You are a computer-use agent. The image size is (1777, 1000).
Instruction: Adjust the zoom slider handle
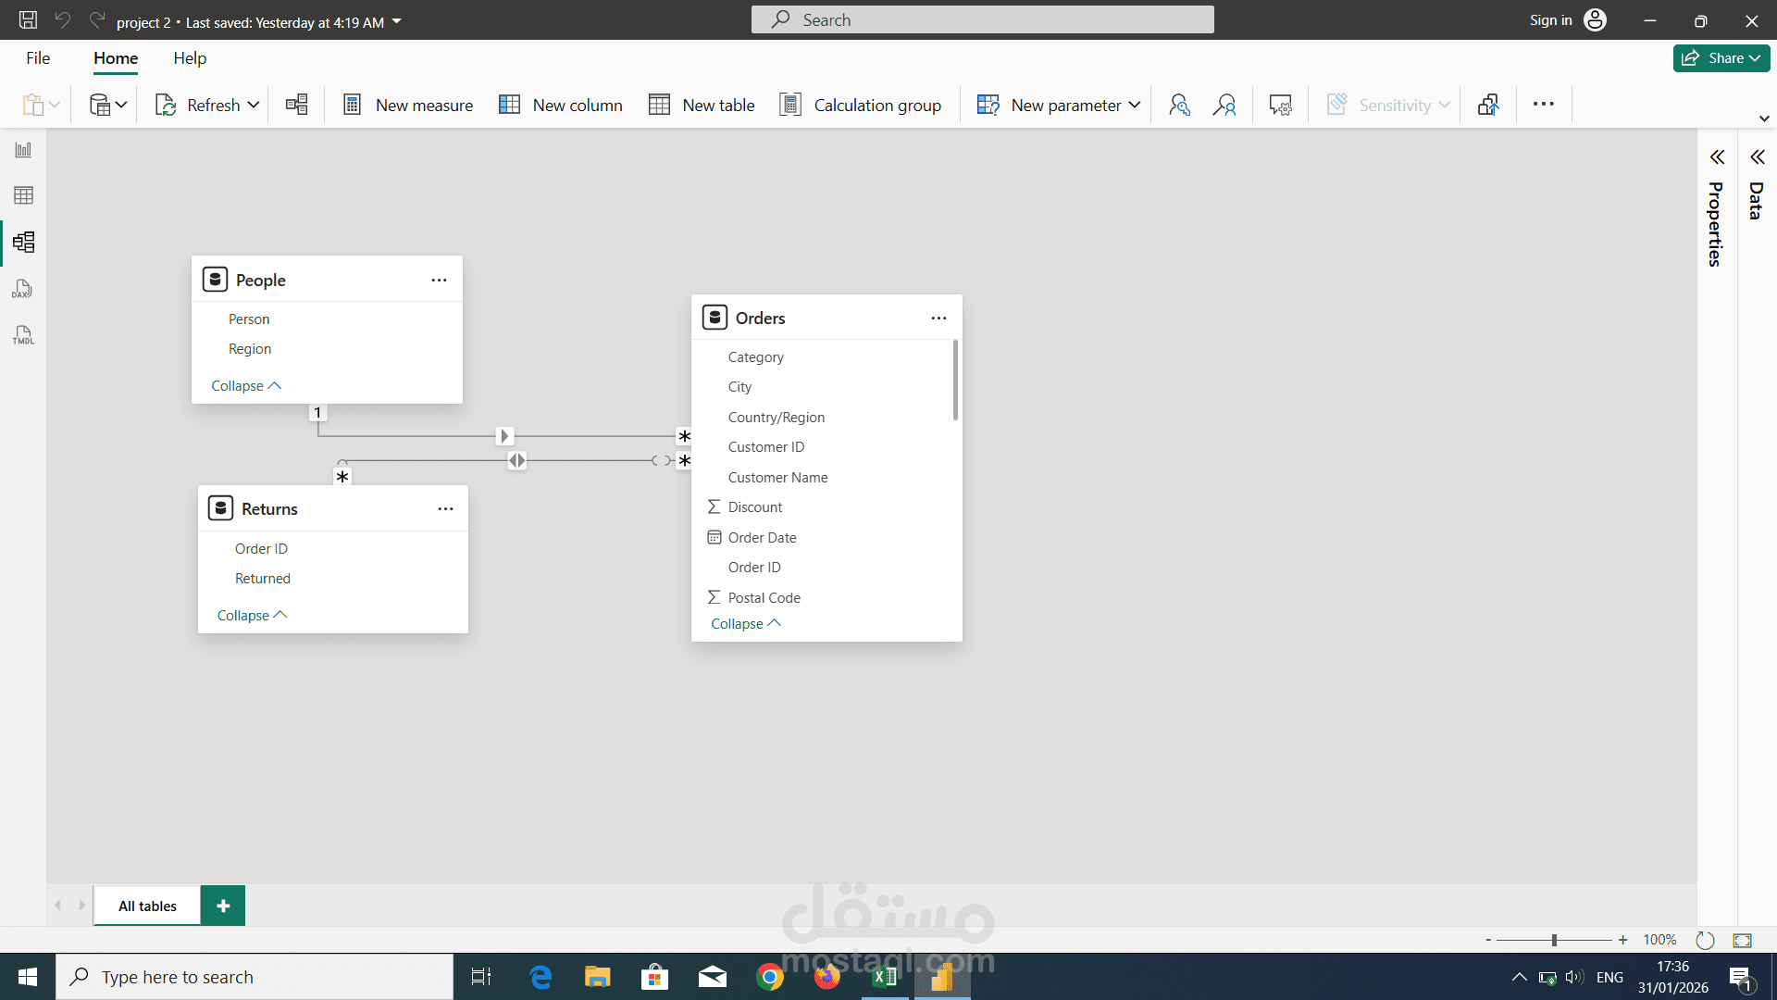pyautogui.click(x=1554, y=940)
